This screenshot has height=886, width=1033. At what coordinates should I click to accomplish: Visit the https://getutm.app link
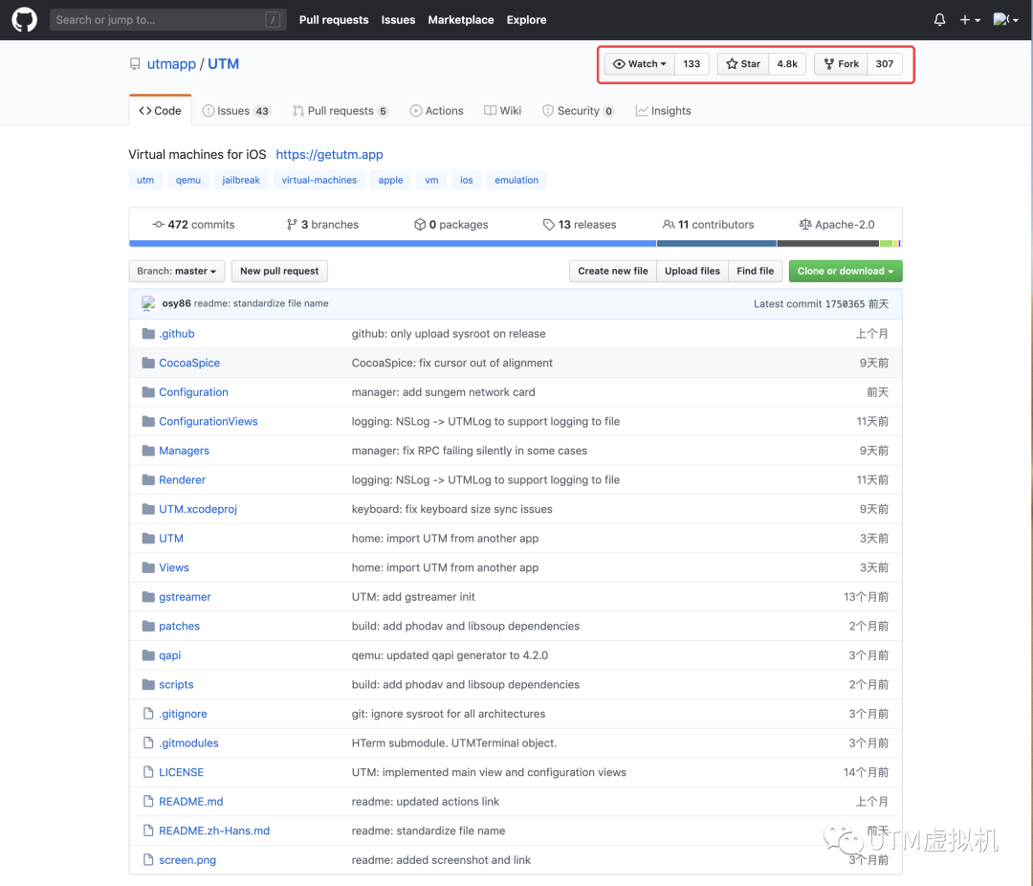(329, 154)
